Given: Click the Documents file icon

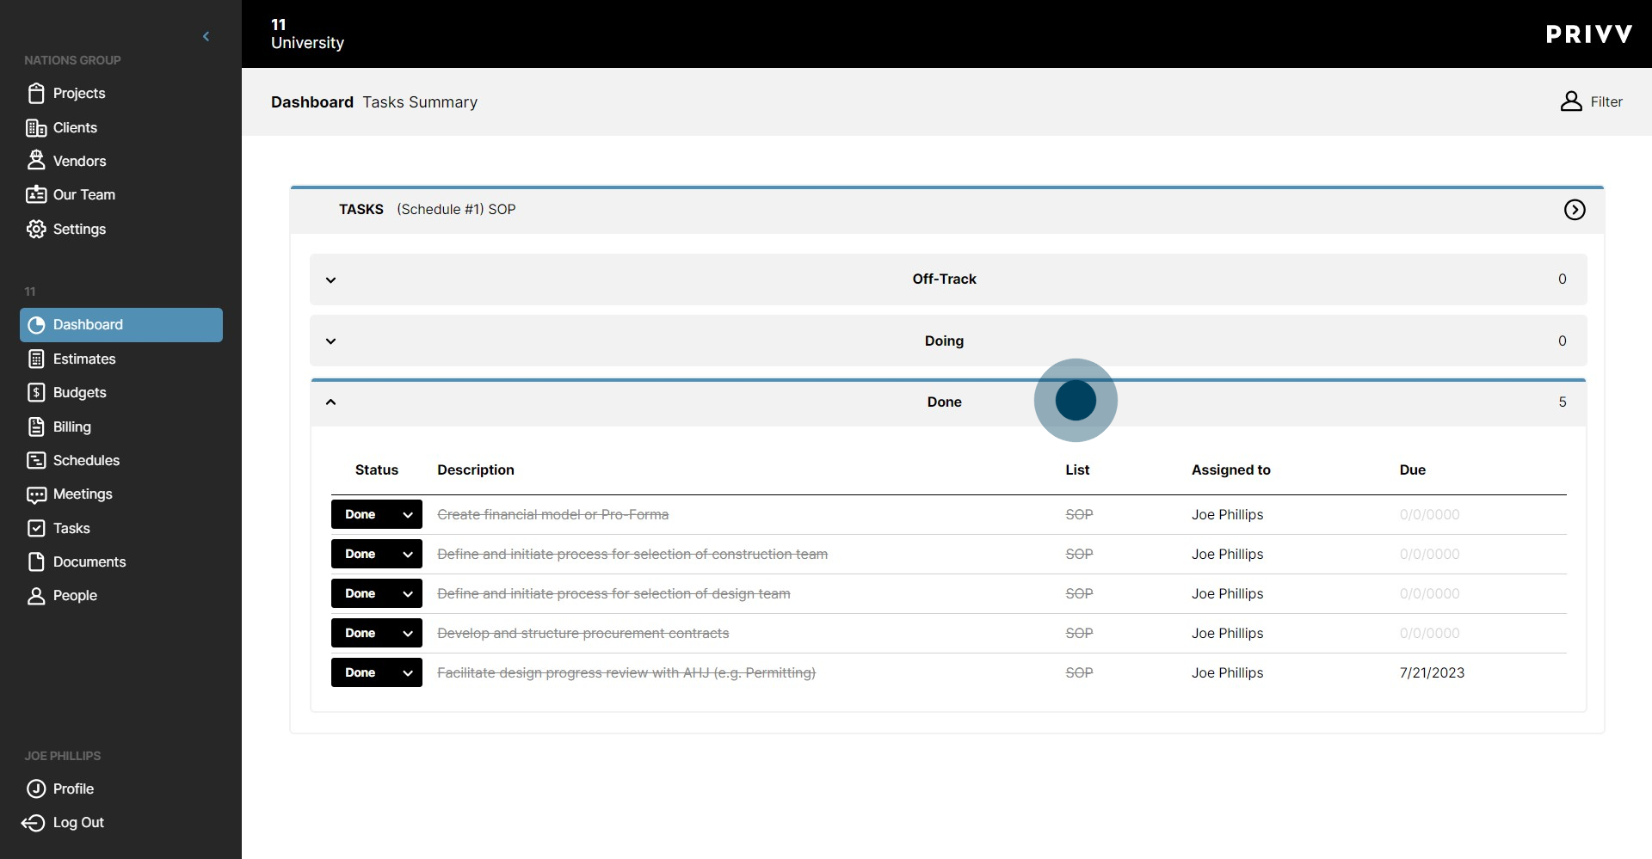Looking at the screenshot, I should pyautogui.click(x=36, y=561).
